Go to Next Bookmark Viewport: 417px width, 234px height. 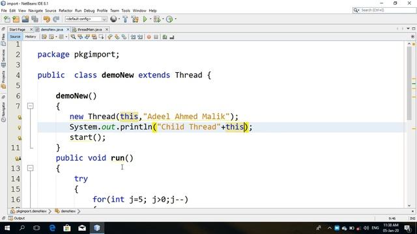pyautogui.click(x=117, y=37)
